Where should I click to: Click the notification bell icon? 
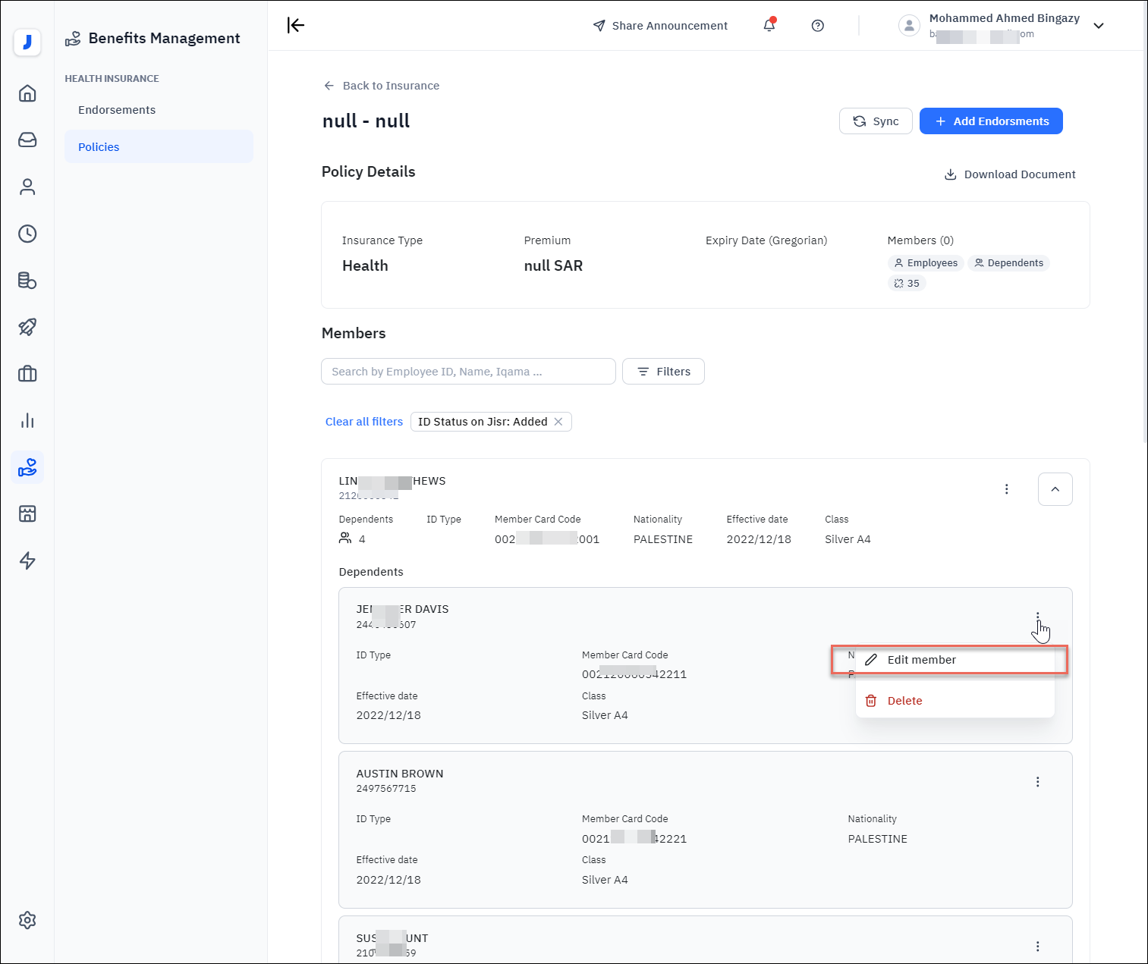click(x=769, y=26)
